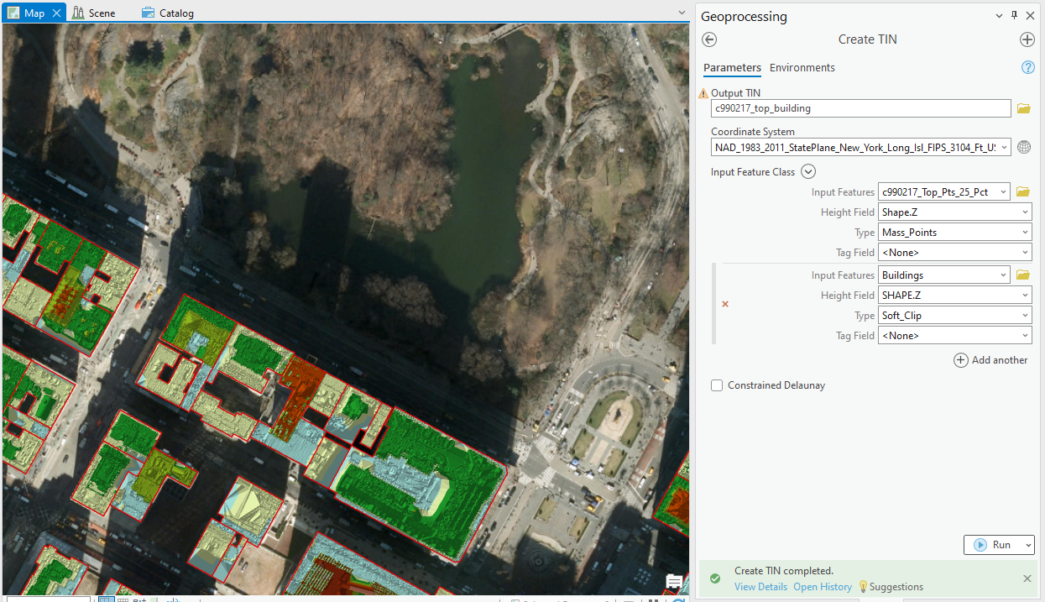Open the Coordinate System globe picker
1045x602 pixels.
pos(1023,148)
